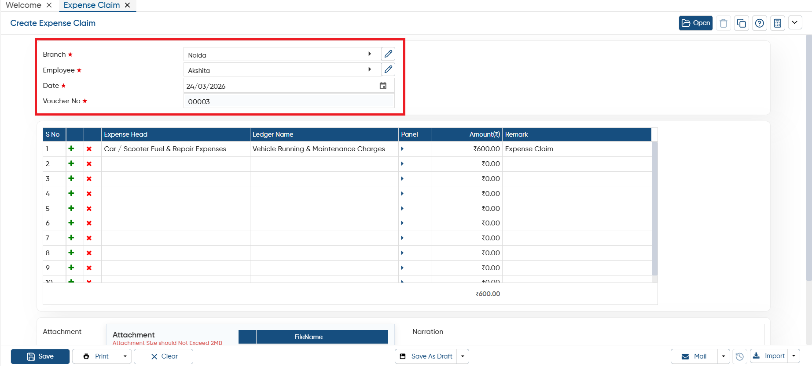Click the Voucher No field 00003
Image resolution: width=812 pixels, height=366 pixels.
click(289, 101)
